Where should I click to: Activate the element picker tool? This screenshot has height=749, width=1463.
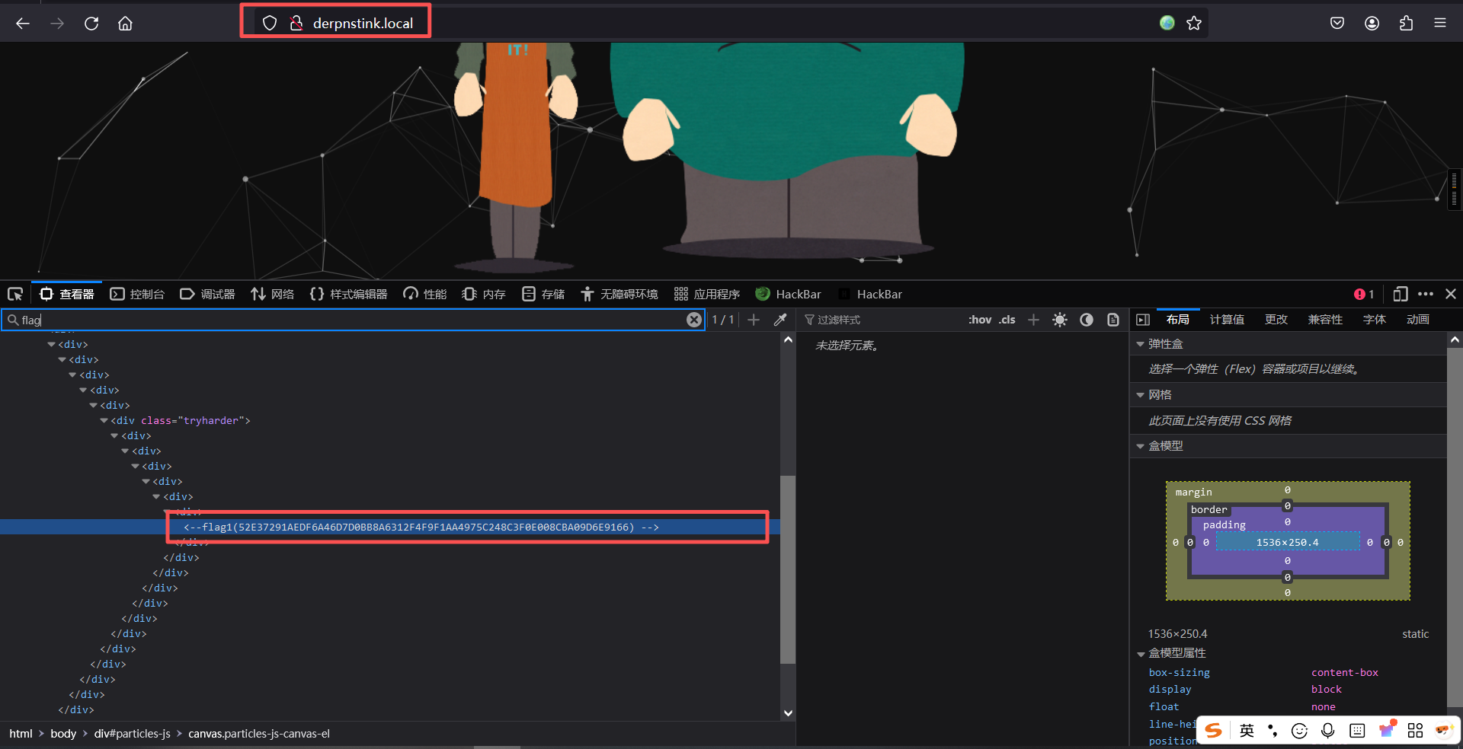15,294
